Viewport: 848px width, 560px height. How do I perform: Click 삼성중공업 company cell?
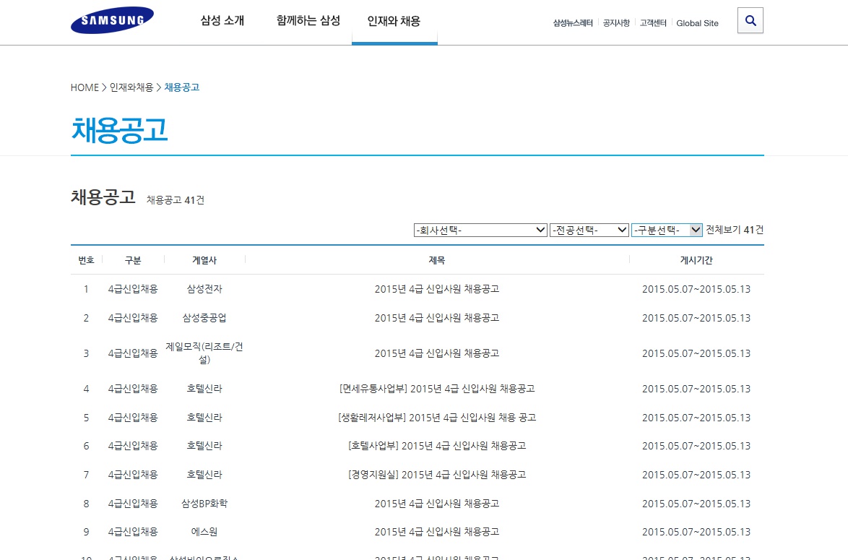[x=204, y=318]
